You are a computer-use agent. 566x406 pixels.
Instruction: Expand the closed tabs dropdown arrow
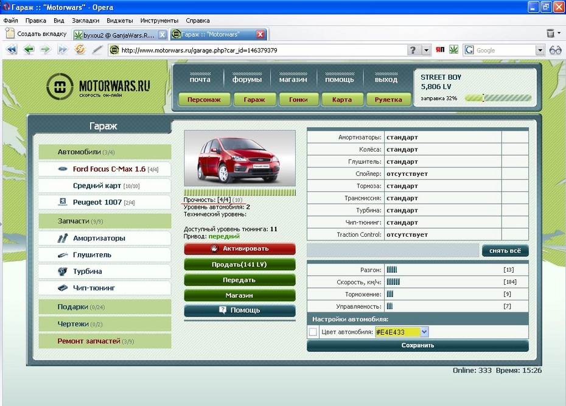pos(559,33)
